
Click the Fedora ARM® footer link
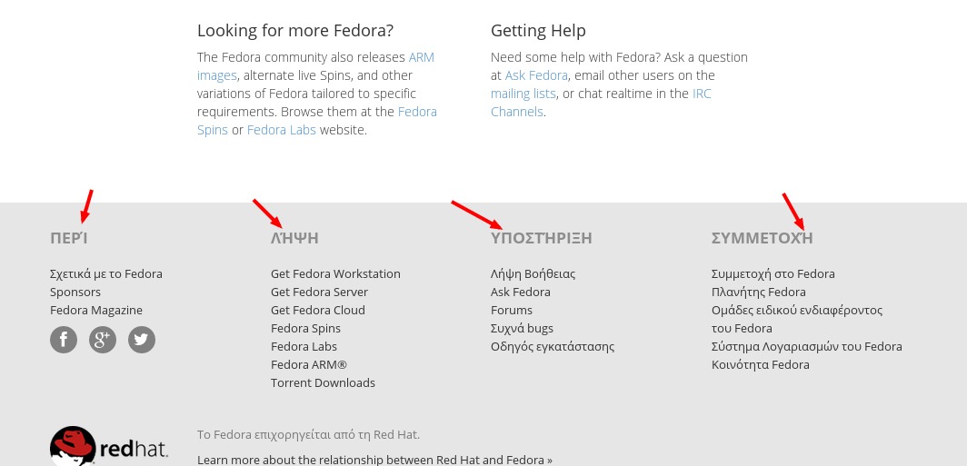pyautogui.click(x=308, y=365)
